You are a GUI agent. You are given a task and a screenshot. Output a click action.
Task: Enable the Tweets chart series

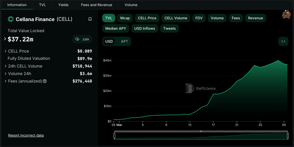[x=170, y=29]
